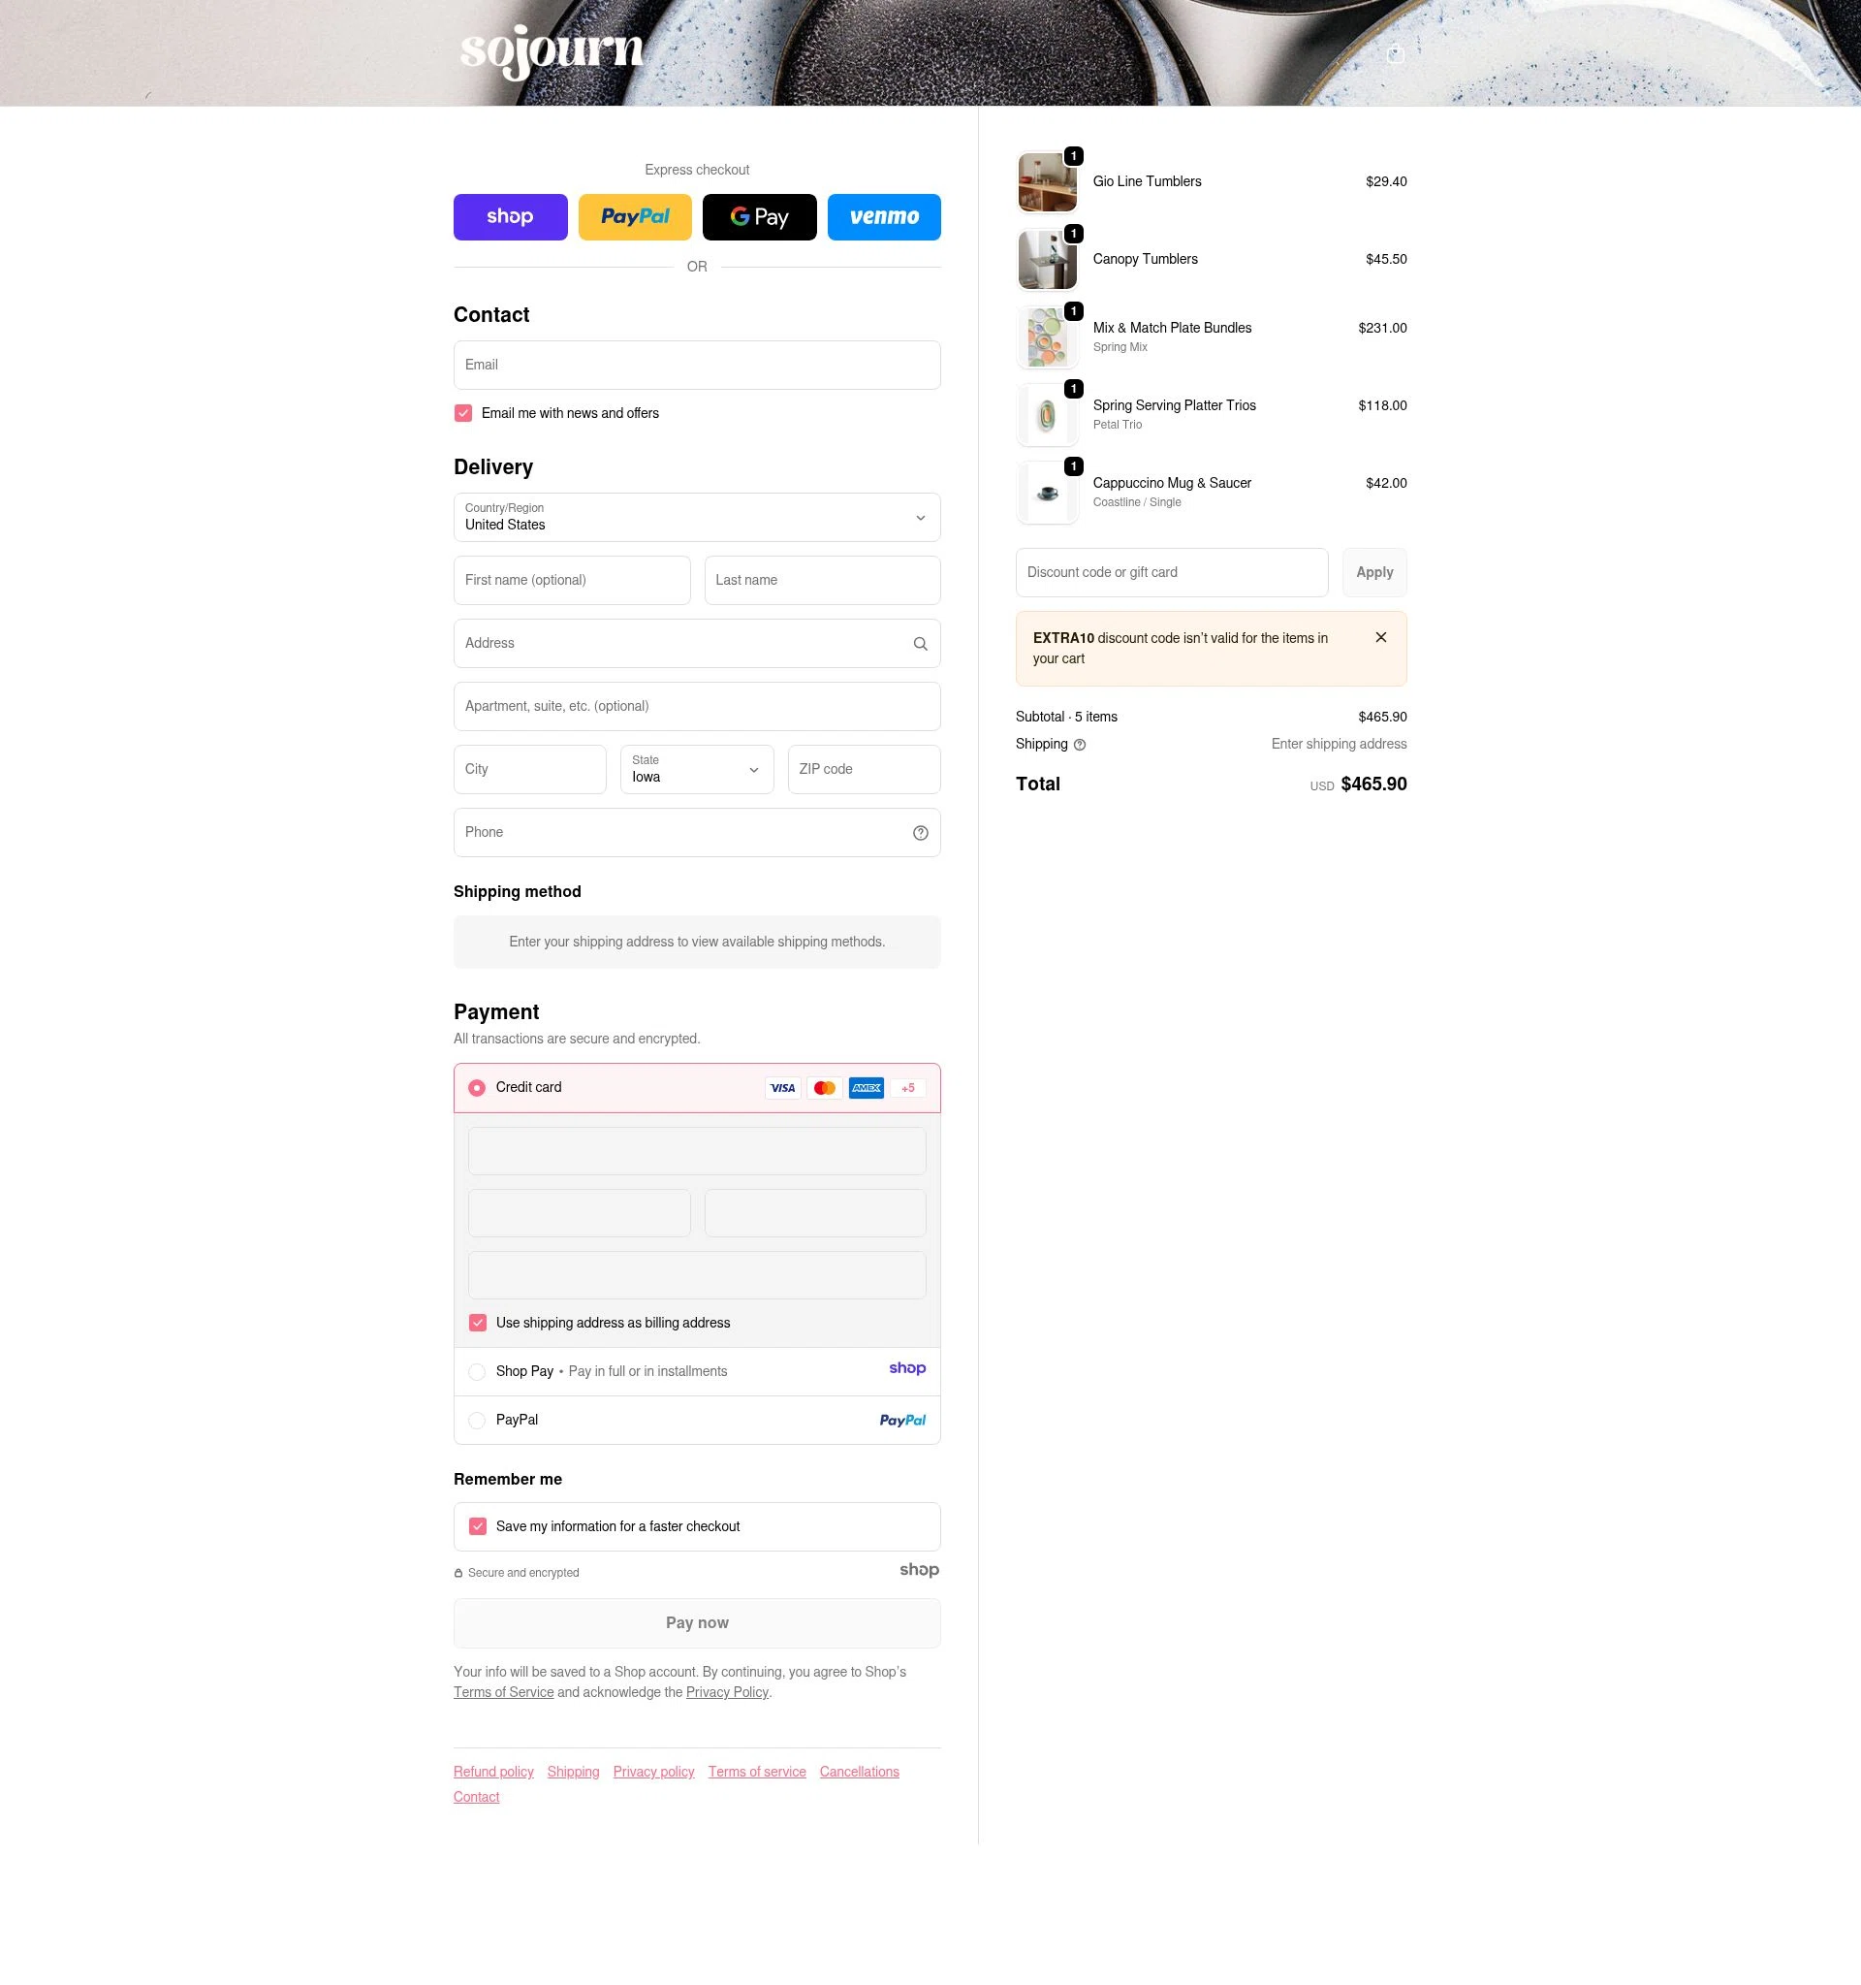The image size is (1861, 1985).
Task: Uncheck Email me with news and offers
Action: pos(463,413)
